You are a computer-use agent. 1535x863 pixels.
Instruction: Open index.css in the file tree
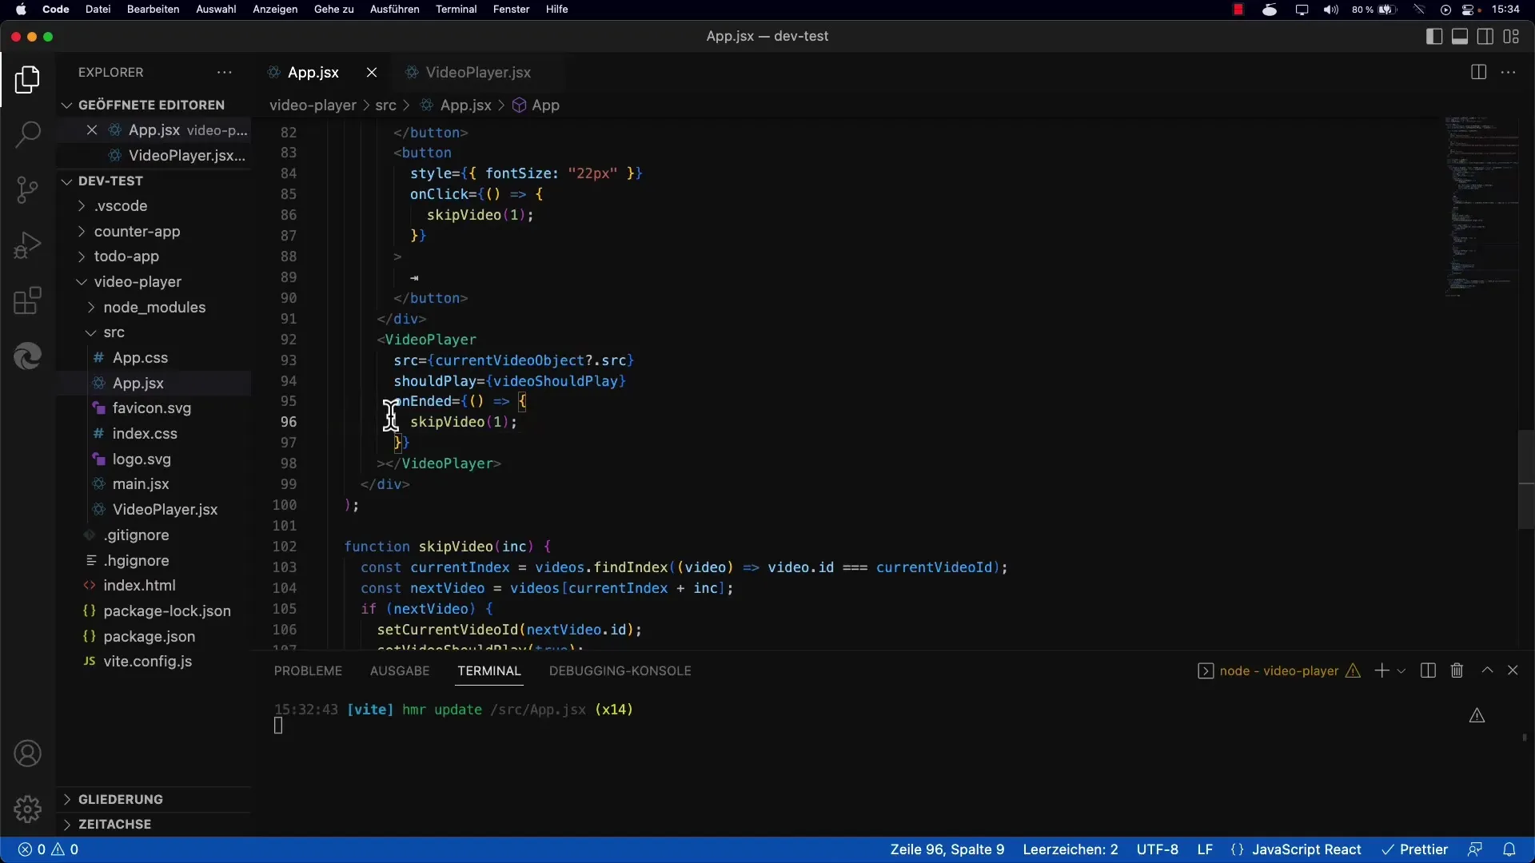click(x=145, y=434)
